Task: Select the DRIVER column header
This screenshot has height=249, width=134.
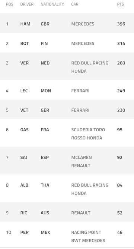Action: pyautogui.click(x=27, y=4)
